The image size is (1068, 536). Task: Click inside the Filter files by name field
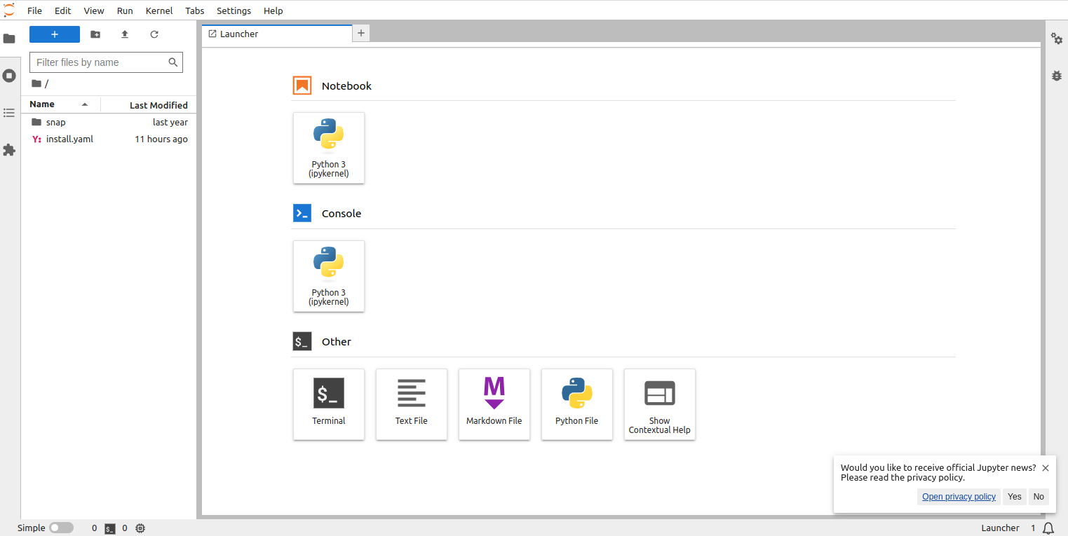(98, 62)
